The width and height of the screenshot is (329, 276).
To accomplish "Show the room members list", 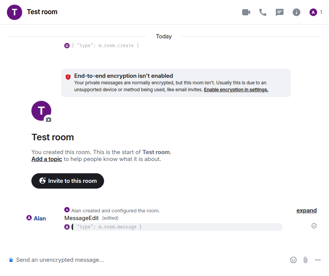I will (316, 12).
